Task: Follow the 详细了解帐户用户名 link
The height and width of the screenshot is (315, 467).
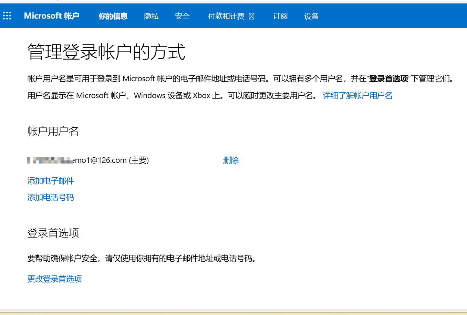Action: (357, 95)
